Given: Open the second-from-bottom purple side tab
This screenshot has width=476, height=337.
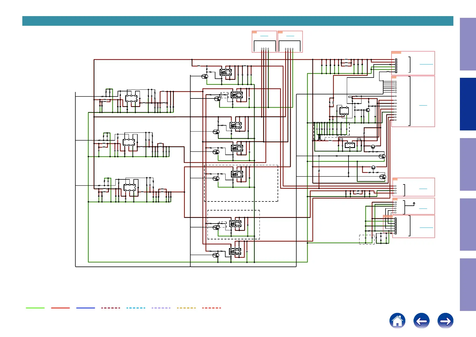Looking at the screenshot, I should coord(468,225).
